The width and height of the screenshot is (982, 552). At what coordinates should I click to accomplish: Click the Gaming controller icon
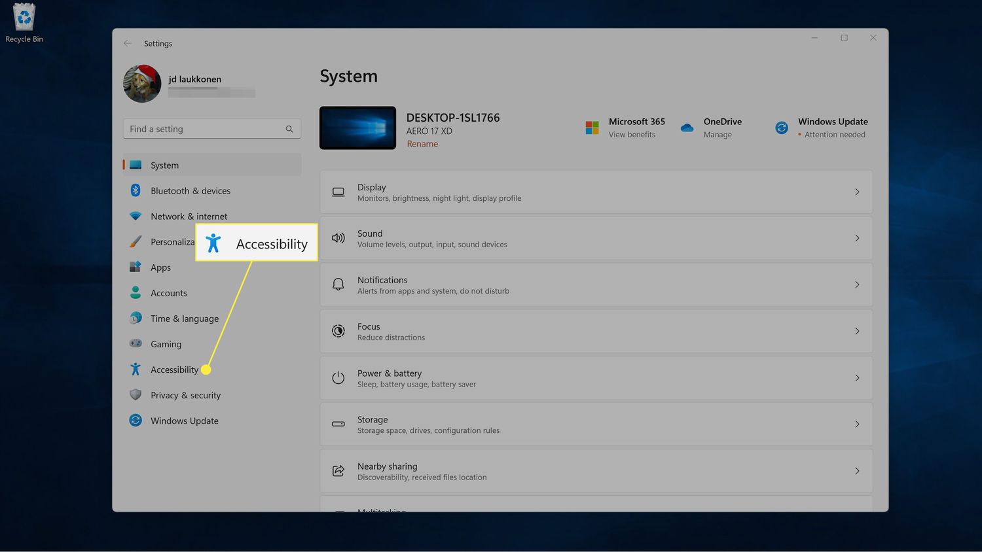point(136,343)
